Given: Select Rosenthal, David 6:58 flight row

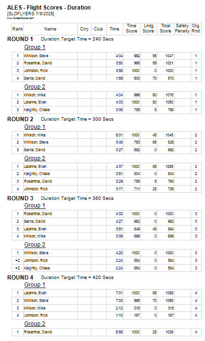Looking at the screenshot, I should (x=106, y=332).
